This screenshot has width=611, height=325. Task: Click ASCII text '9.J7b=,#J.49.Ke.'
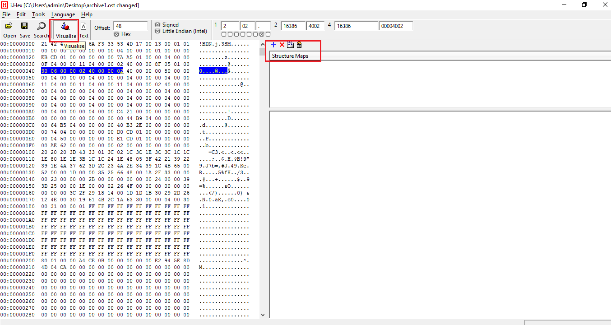[x=224, y=166]
